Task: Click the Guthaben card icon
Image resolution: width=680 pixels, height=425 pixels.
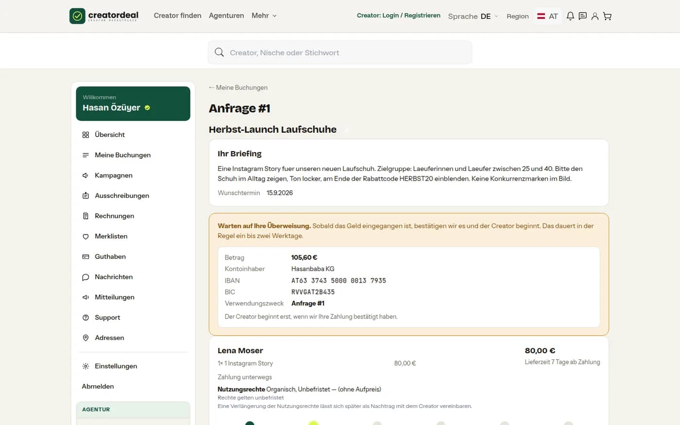Action: (85, 256)
